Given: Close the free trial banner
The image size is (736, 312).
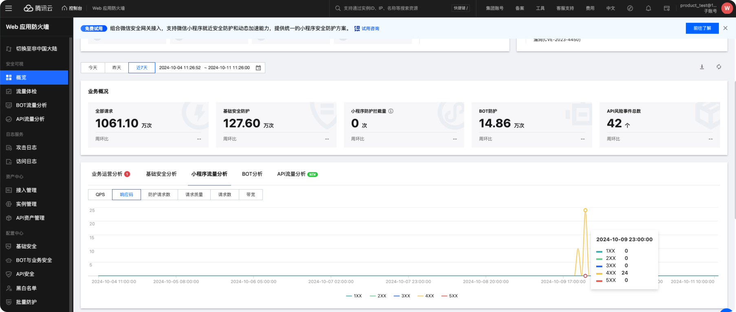Looking at the screenshot, I should pos(725,28).
